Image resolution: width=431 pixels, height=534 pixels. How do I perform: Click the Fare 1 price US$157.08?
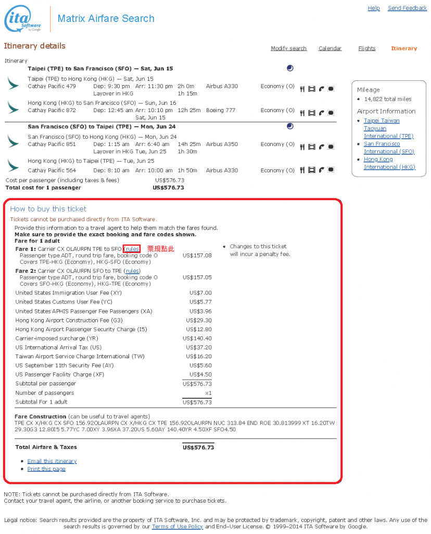(x=197, y=256)
